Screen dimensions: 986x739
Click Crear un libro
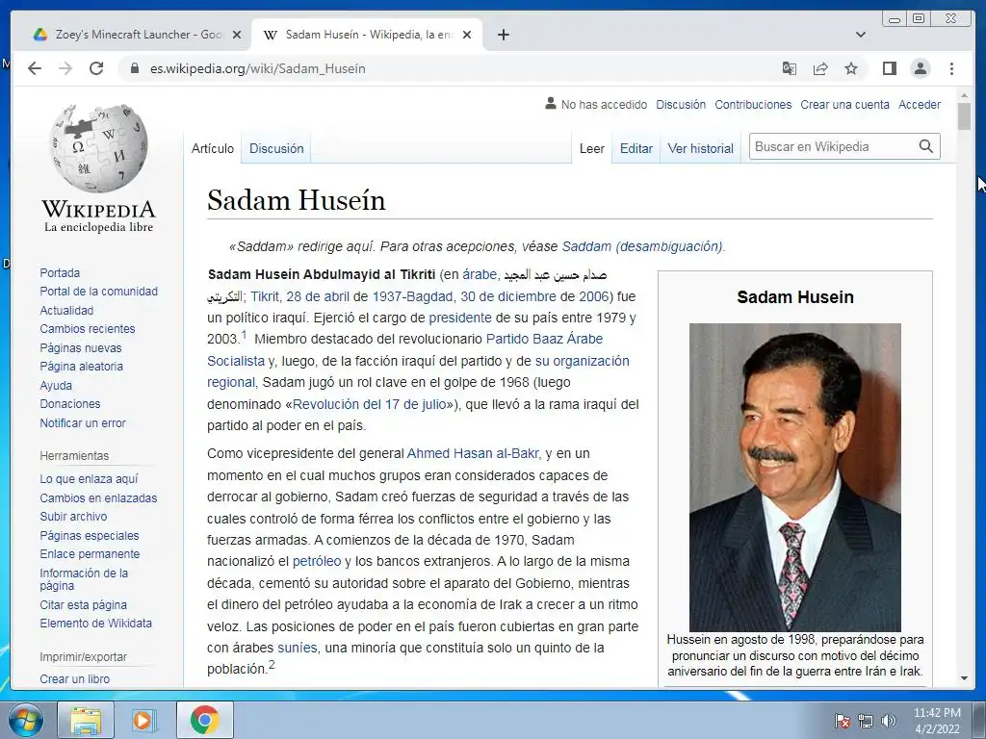pyautogui.click(x=74, y=678)
